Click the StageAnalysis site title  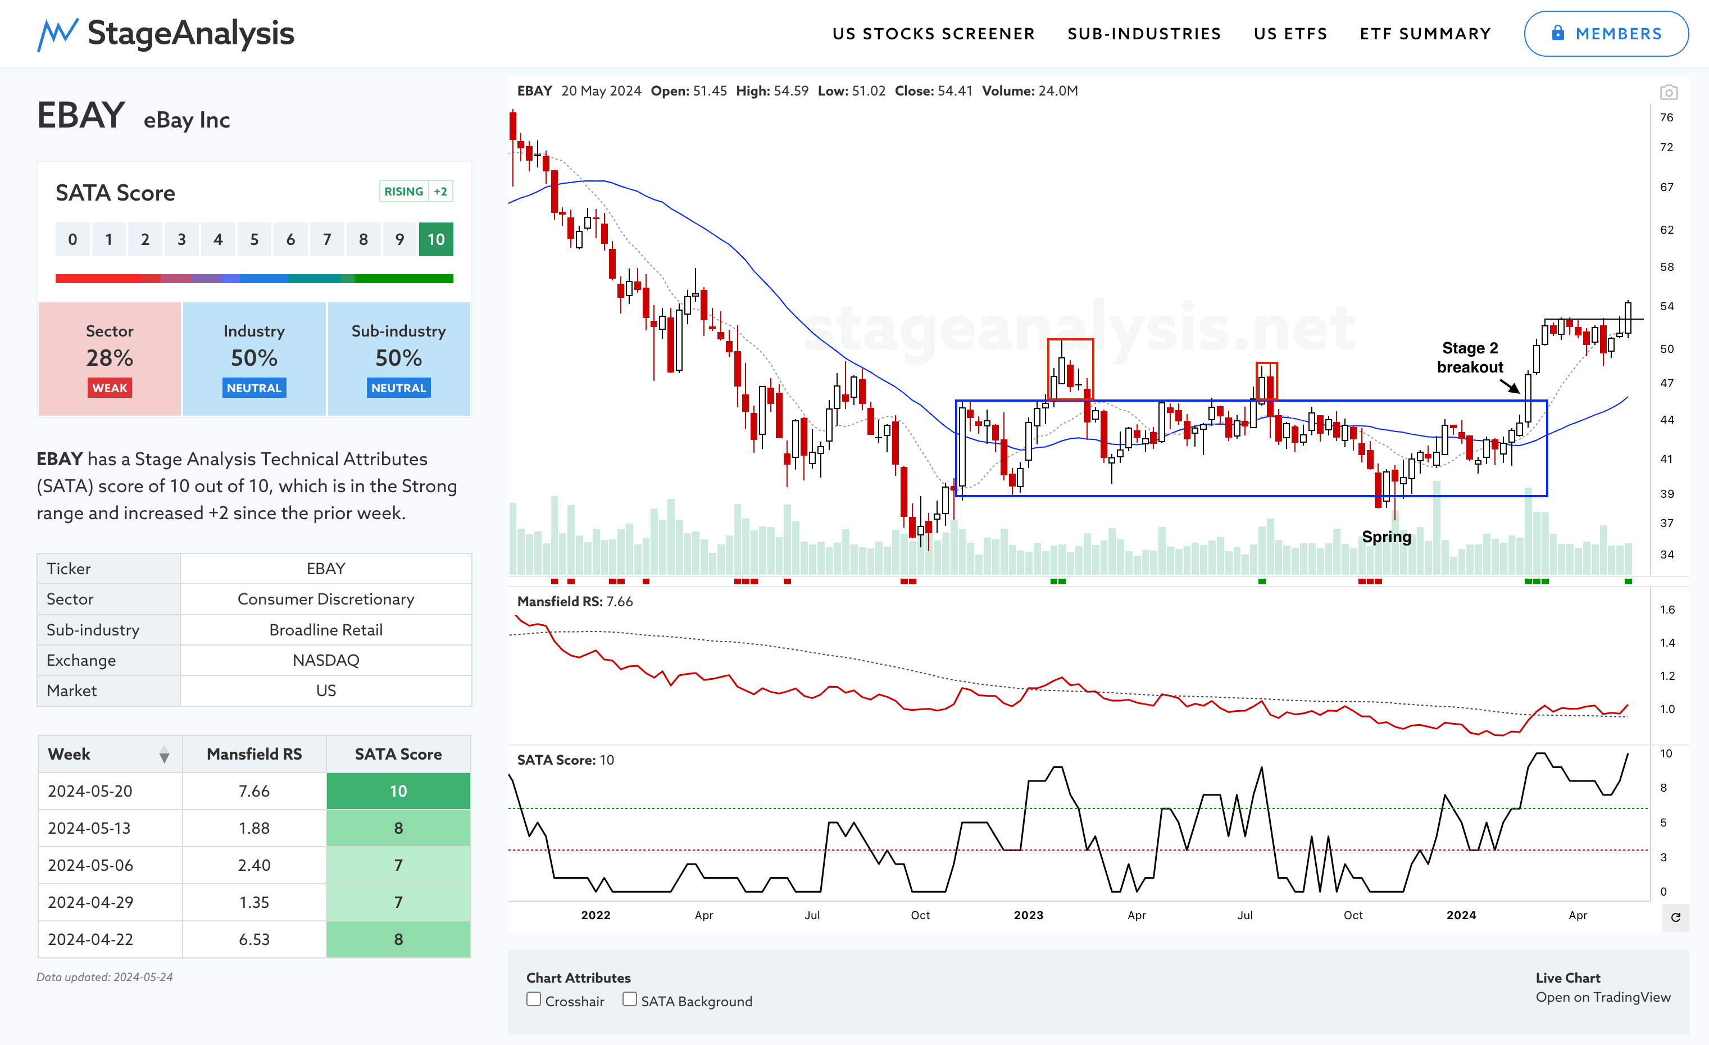point(191,33)
